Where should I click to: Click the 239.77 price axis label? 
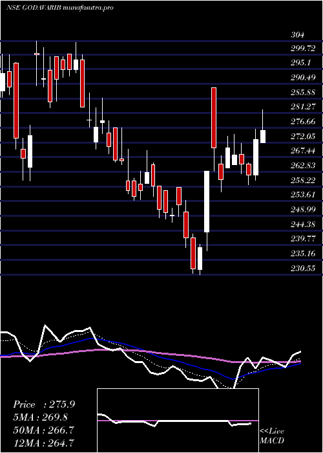tap(303, 239)
